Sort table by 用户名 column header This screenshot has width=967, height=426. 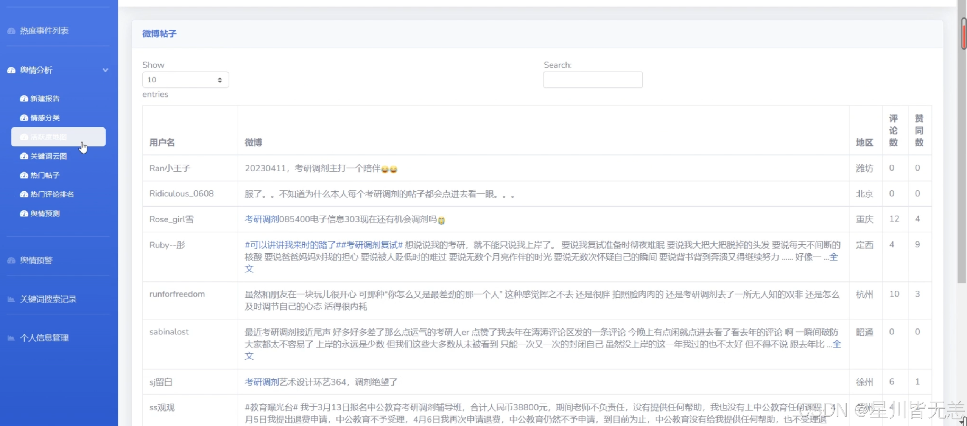click(x=162, y=143)
